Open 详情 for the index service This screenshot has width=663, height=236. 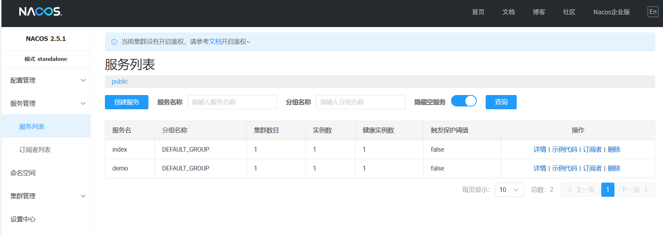pos(540,150)
